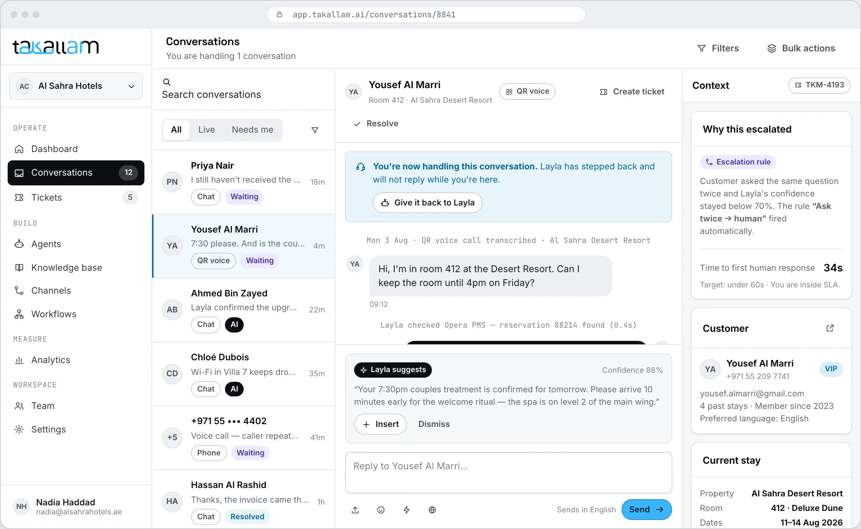Click Give it back to Layla
Viewport: 861px width, 529px height.
(x=427, y=203)
